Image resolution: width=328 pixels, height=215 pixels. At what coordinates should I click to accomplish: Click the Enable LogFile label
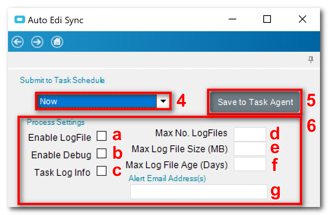60,137
